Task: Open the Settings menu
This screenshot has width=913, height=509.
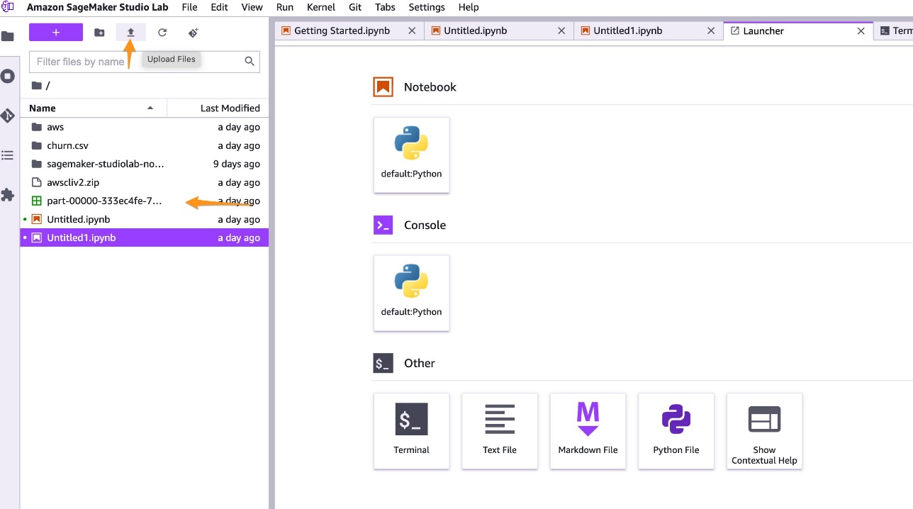Action: click(x=427, y=7)
